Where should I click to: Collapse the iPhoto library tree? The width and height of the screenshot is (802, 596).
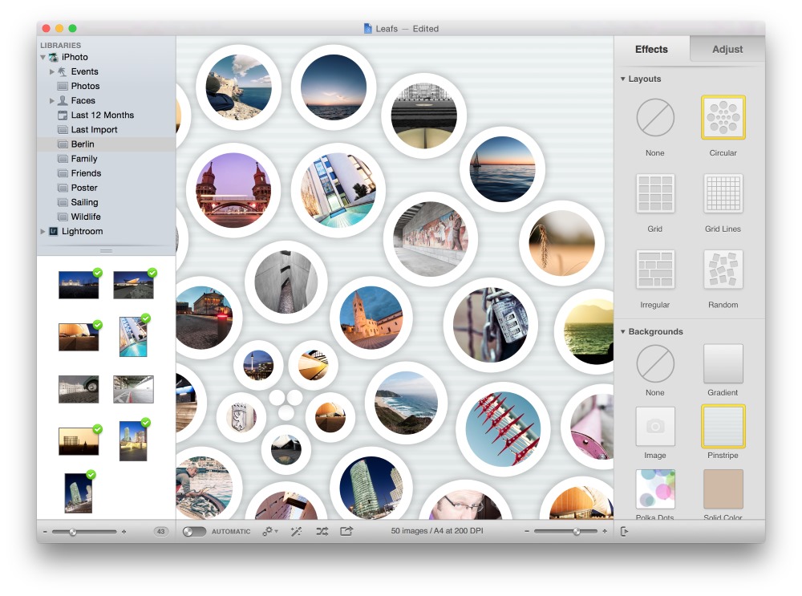43,57
